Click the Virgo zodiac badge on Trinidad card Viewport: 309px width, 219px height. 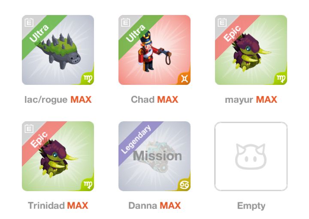(88, 185)
